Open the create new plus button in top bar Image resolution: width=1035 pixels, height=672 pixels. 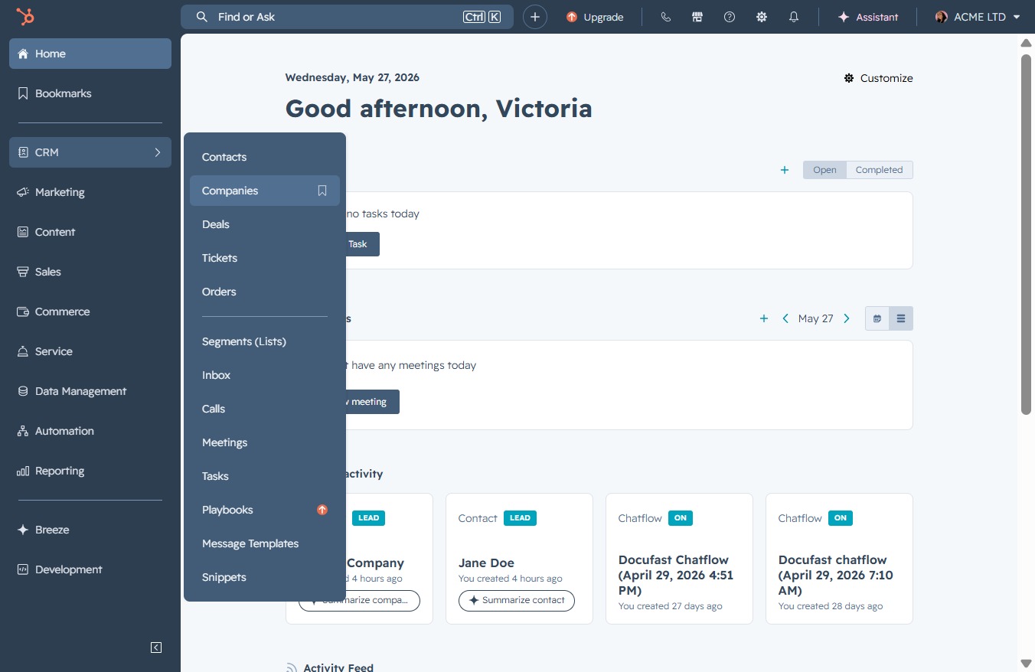(535, 17)
